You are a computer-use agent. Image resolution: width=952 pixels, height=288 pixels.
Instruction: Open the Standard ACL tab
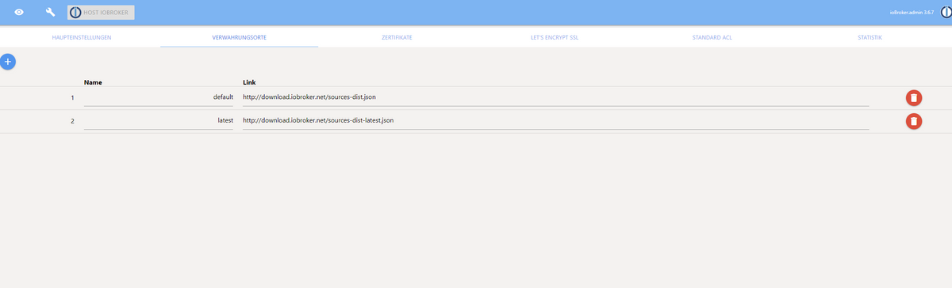712,37
